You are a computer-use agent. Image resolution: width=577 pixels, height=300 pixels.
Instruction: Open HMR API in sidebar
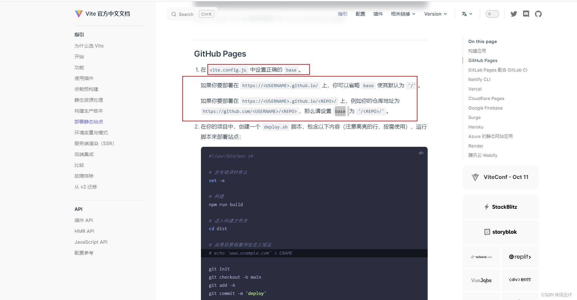[x=85, y=231]
